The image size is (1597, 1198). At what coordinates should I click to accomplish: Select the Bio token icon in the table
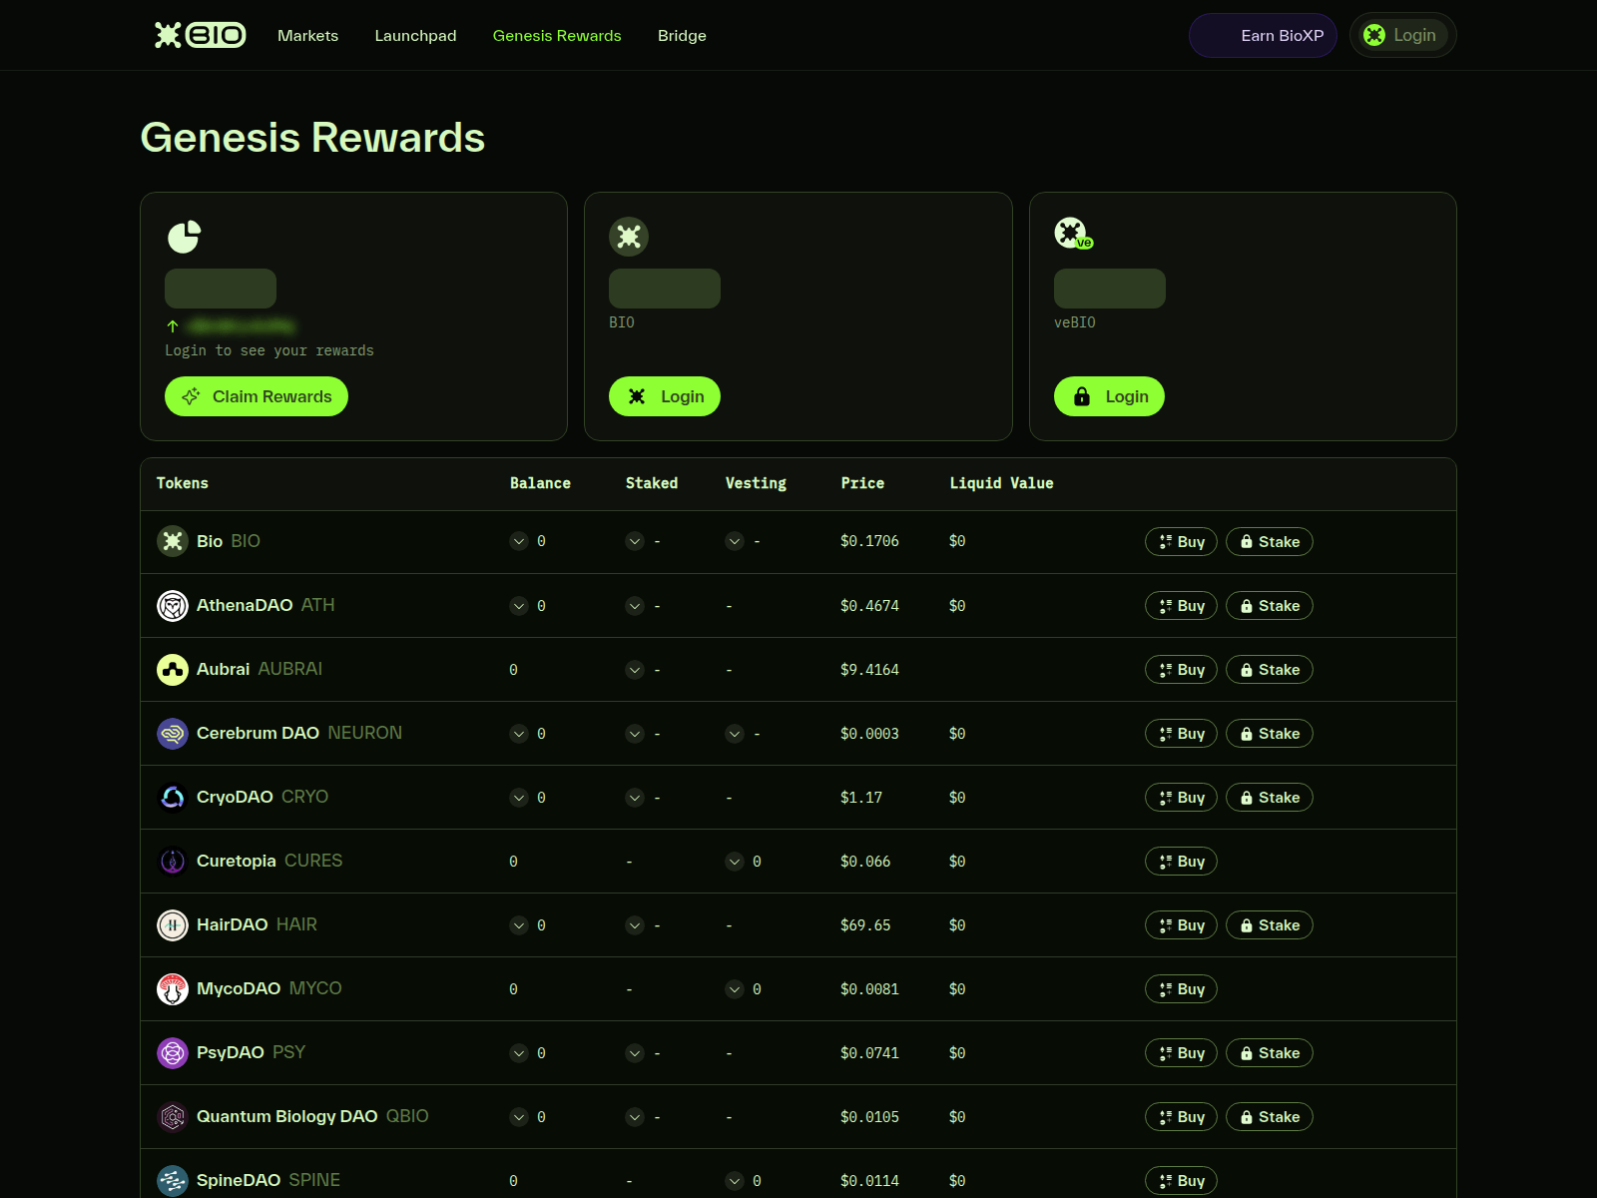[x=173, y=541]
